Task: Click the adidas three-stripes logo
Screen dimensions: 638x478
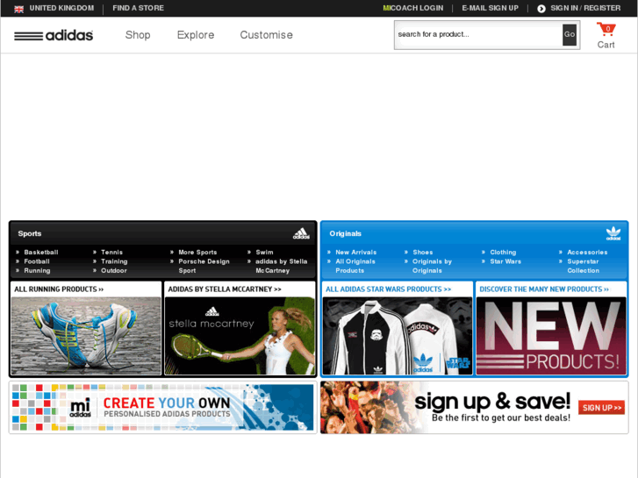Action: tap(54, 35)
